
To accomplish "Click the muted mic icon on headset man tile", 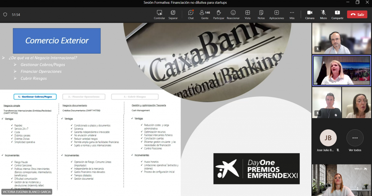I will click(318, 49).
